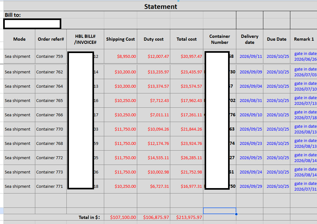
Task: Select the 'Container 768' cell
Action: [x=51, y=143]
